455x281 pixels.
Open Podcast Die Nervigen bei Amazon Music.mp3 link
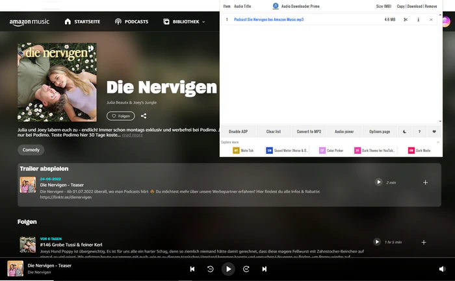coord(268,19)
